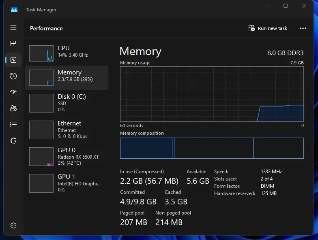The height and width of the screenshot is (240, 318).
Task: Minimize the Task Manager window
Action: [x=267, y=6]
